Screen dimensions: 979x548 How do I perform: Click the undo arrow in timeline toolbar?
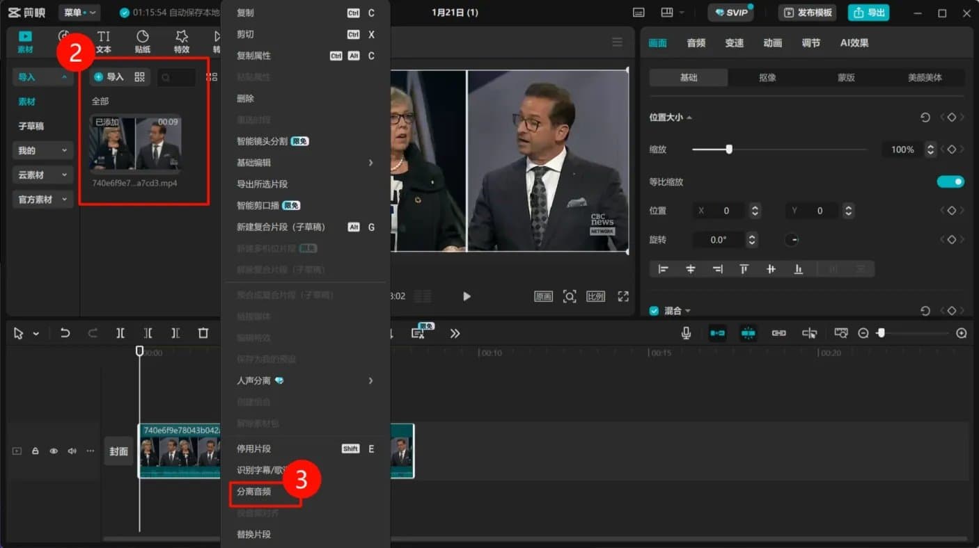click(65, 334)
